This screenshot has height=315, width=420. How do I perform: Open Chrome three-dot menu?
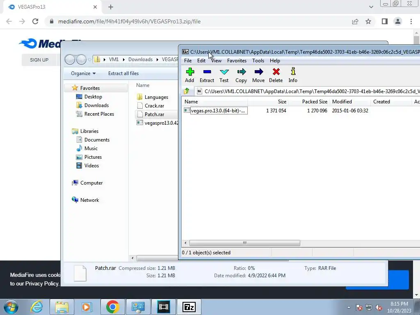pyautogui.click(x=411, y=21)
